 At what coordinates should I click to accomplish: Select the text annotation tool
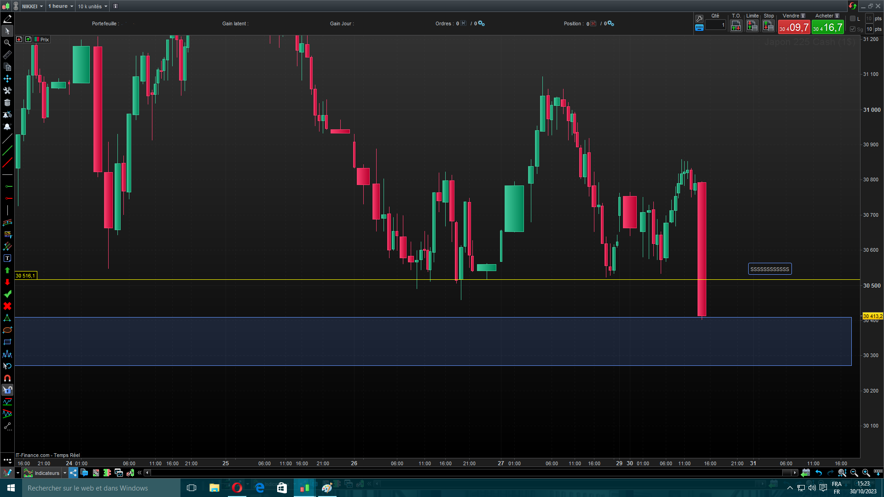pyautogui.click(x=7, y=259)
